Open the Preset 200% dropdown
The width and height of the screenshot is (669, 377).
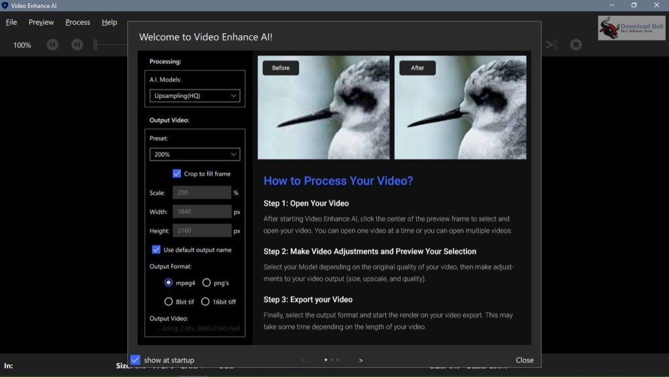coord(195,154)
